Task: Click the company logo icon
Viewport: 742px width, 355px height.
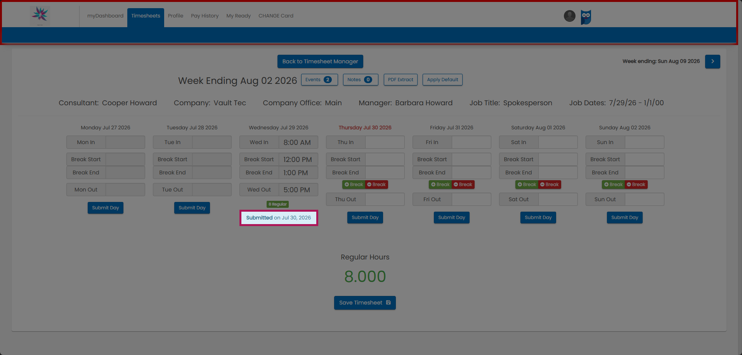Action: coord(40,16)
